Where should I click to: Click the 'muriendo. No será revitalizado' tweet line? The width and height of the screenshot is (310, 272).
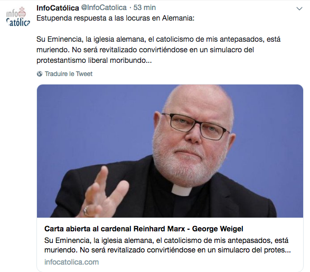(x=145, y=50)
